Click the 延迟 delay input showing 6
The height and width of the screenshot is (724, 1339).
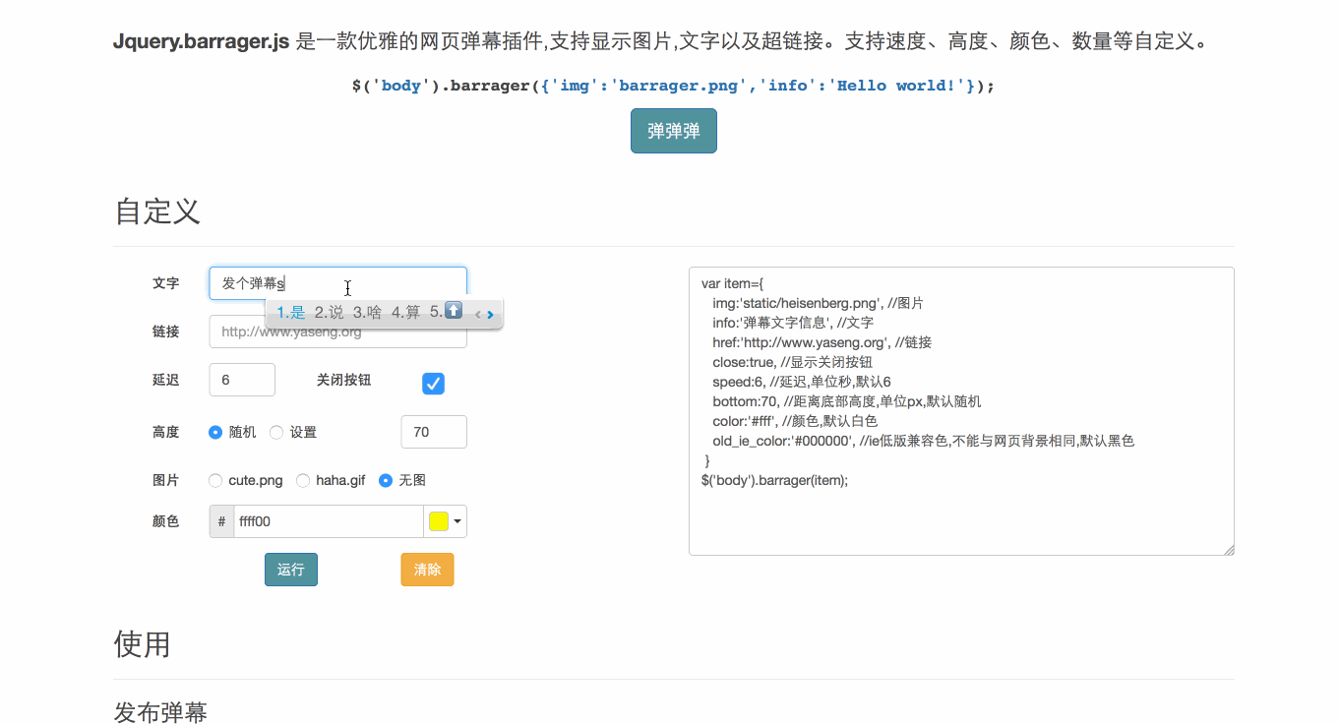pyautogui.click(x=241, y=379)
